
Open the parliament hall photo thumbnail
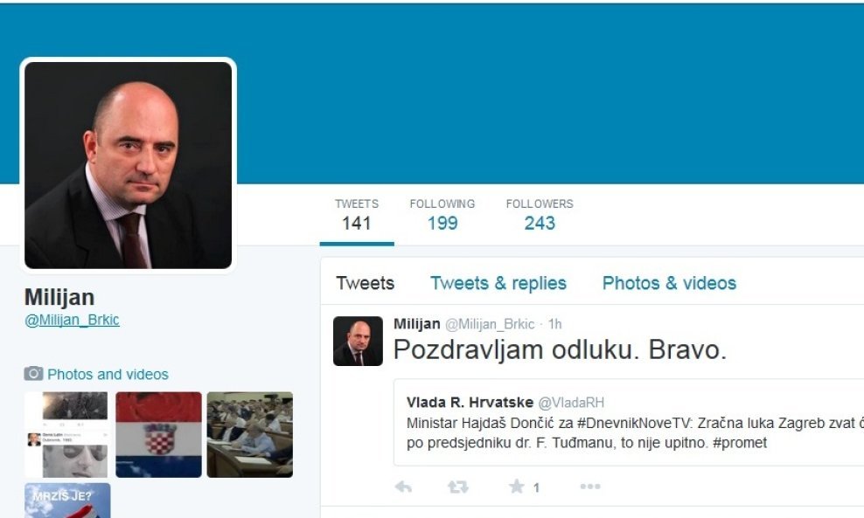[249, 434]
